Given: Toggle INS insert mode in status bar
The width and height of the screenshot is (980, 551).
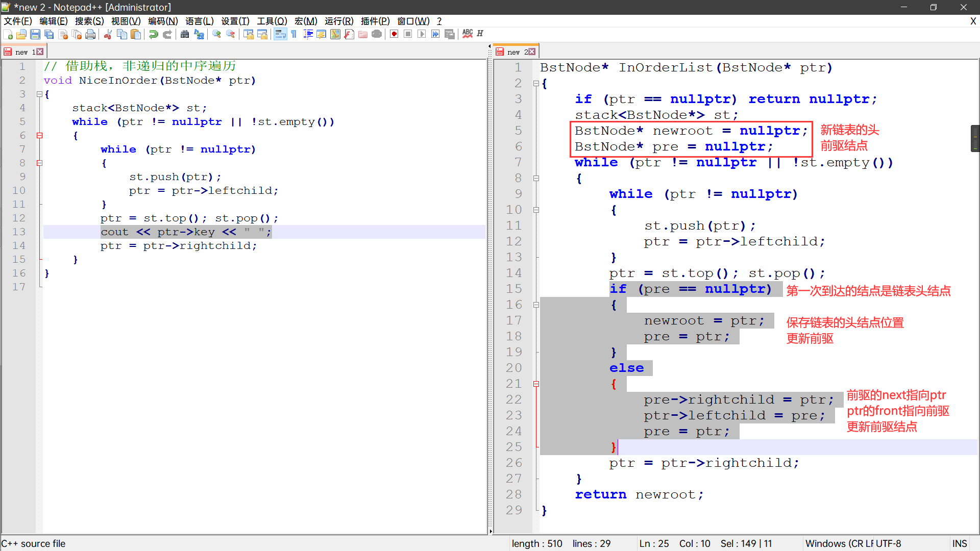Looking at the screenshot, I should tap(960, 543).
